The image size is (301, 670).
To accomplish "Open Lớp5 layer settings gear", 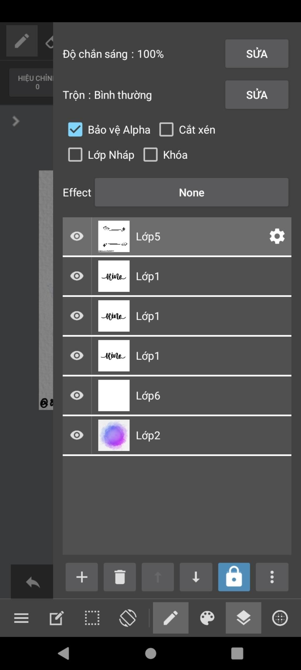I will [277, 236].
